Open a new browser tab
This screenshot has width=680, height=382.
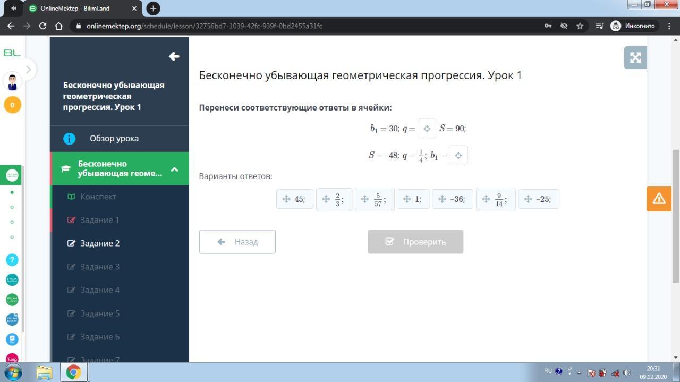point(153,9)
